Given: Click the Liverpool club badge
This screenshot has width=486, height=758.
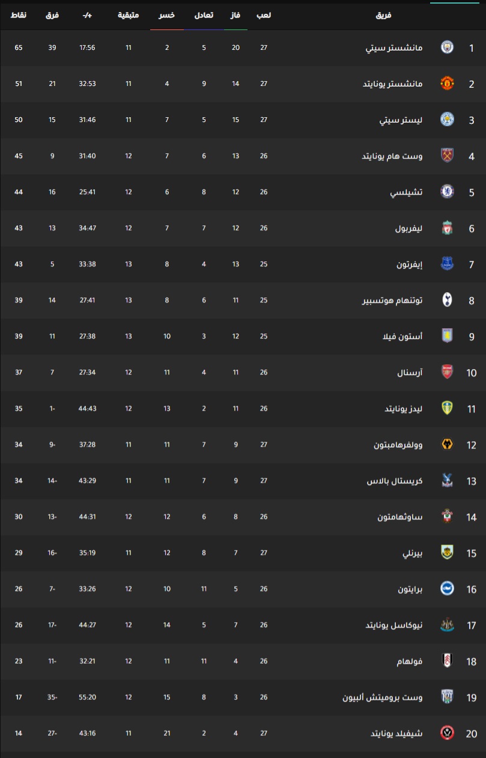Looking at the screenshot, I should pos(447,228).
